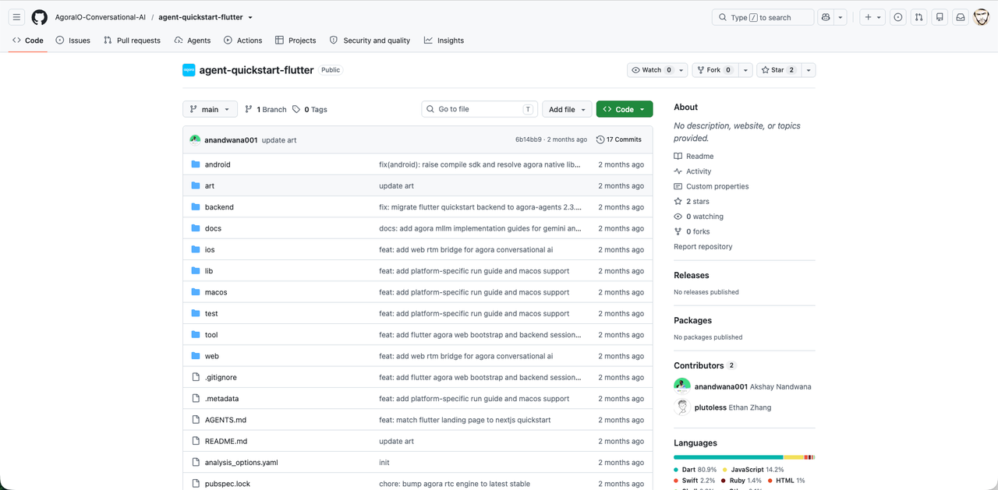Open the analysis_options.yaml file name

tap(241, 463)
